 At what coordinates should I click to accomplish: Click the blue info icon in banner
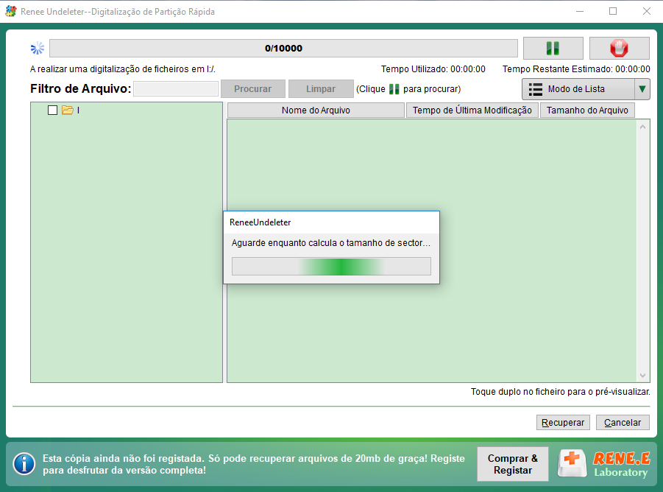point(24,464)
